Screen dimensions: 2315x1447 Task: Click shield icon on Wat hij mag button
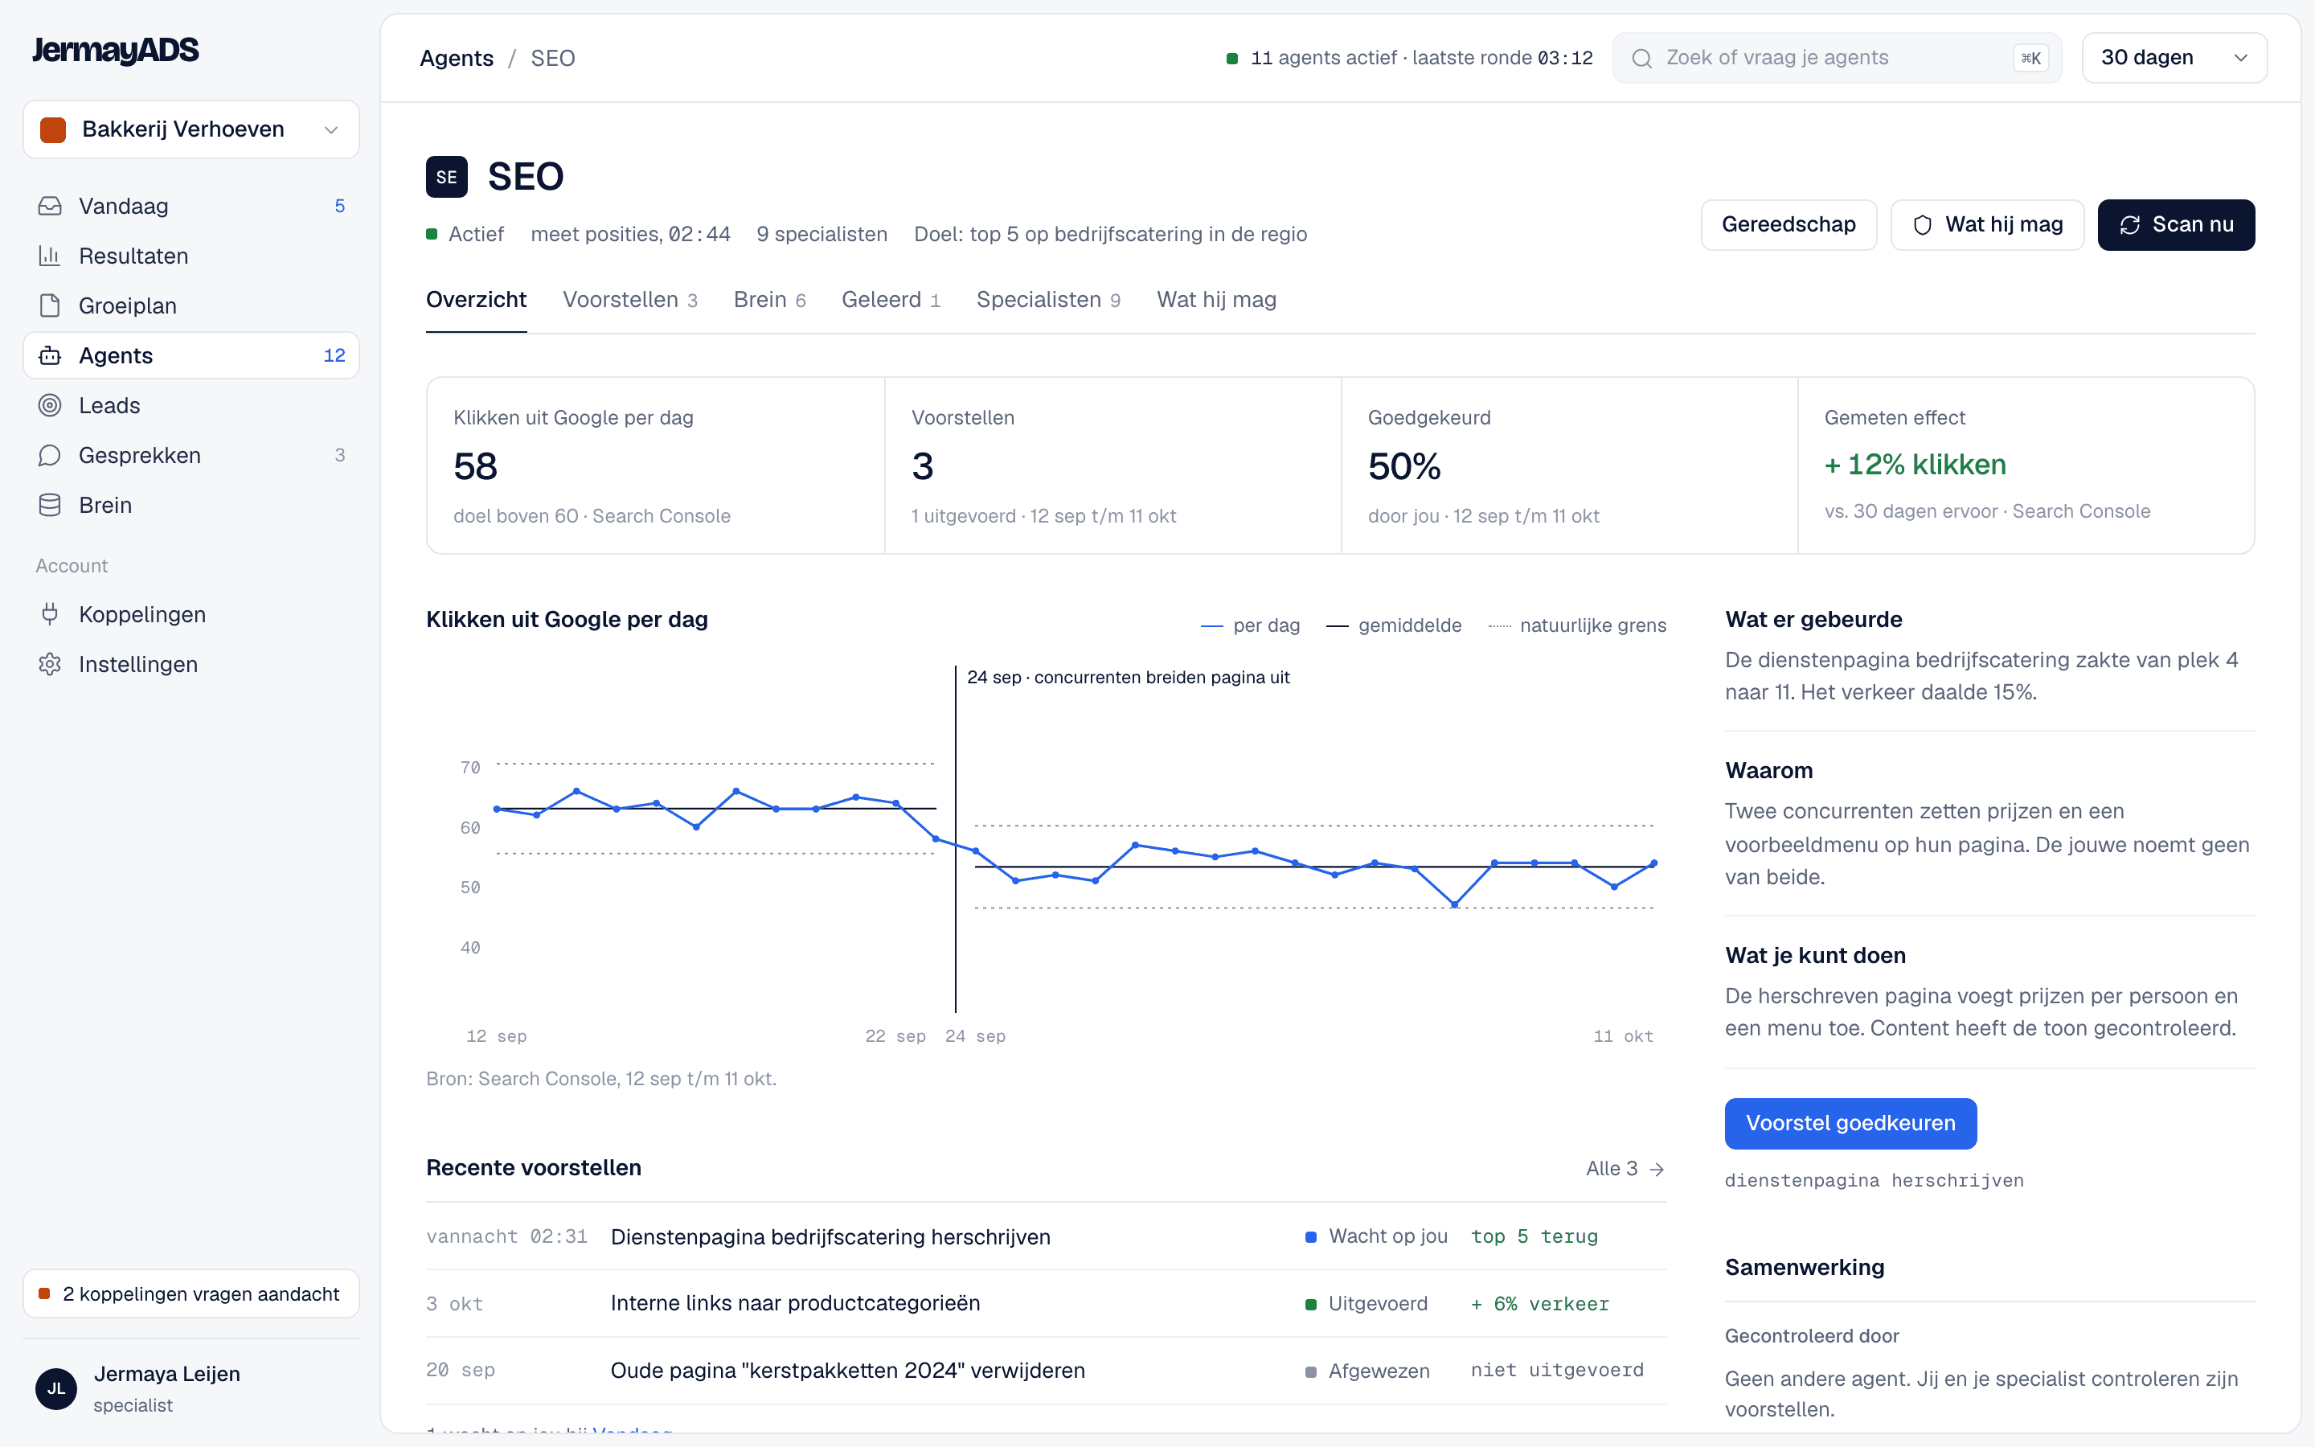(x=1922, y=225)
